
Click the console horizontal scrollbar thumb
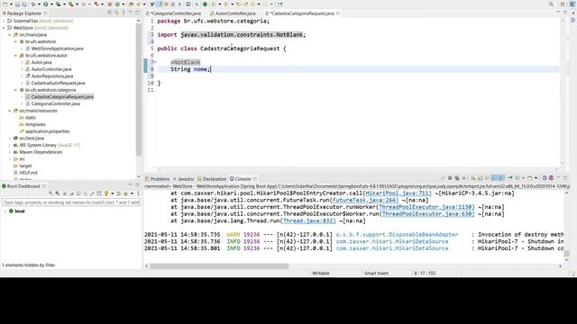click(219, 266)
